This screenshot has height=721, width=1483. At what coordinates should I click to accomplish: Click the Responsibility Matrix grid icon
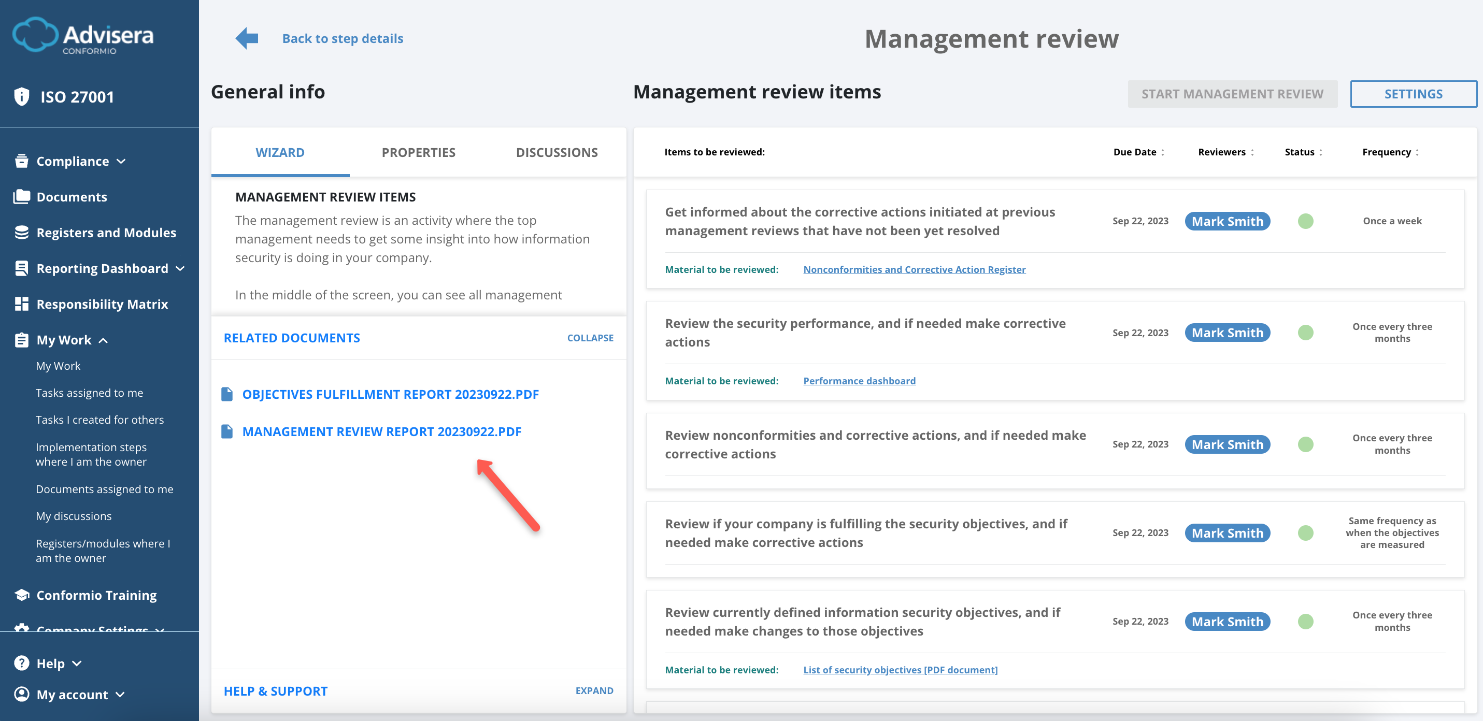tap(21, 304)
